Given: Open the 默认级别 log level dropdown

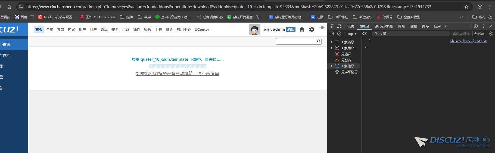Looking at the screenshot, I should (x=461, y=33).
